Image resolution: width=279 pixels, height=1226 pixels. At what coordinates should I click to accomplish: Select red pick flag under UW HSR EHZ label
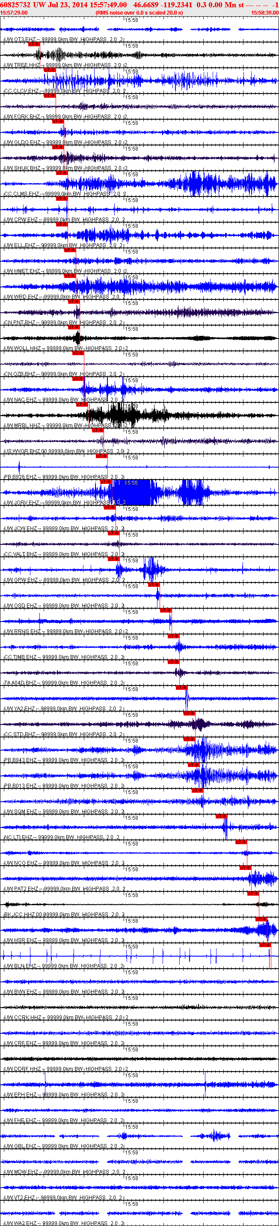[265, 945]
